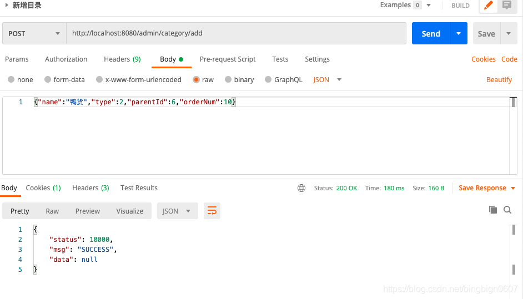The image size is (523, 299).
Task: Click the Beautify link
Action: 499,80
